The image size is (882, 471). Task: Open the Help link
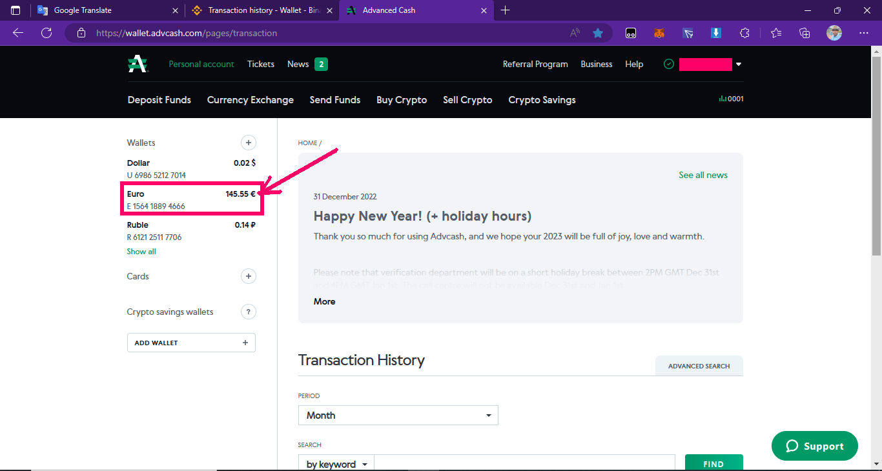click(634, 64)
